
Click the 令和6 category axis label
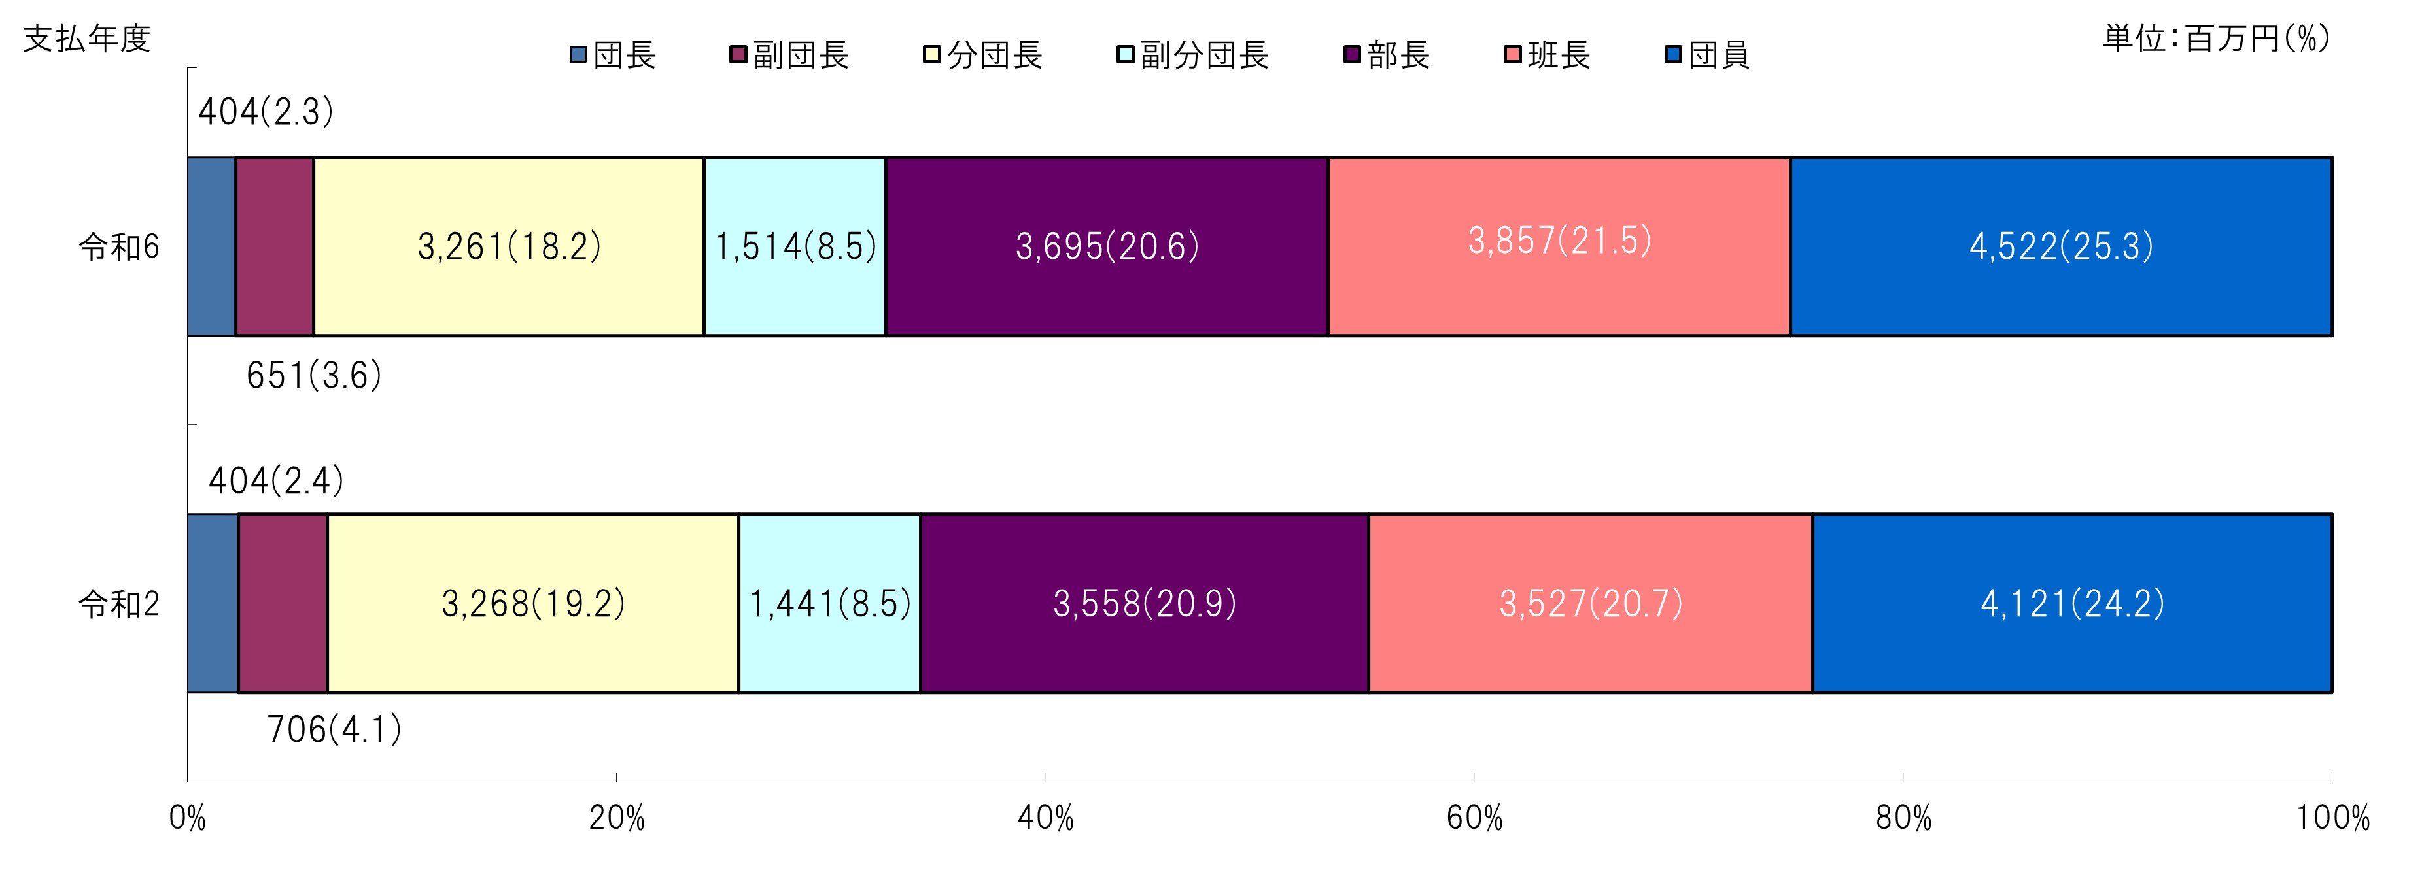118,247
